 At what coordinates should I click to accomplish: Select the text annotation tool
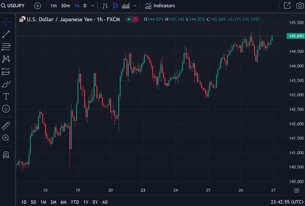point(6,96)
